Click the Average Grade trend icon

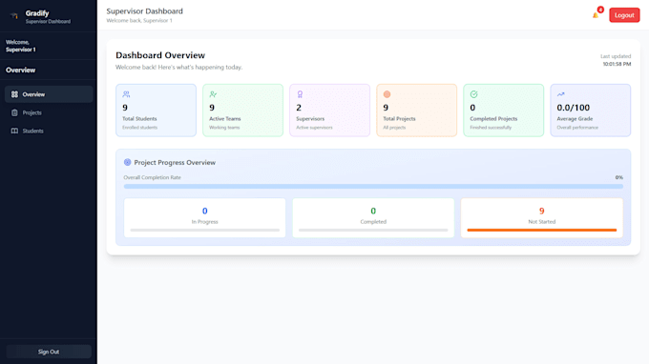(x=561, y=94)
